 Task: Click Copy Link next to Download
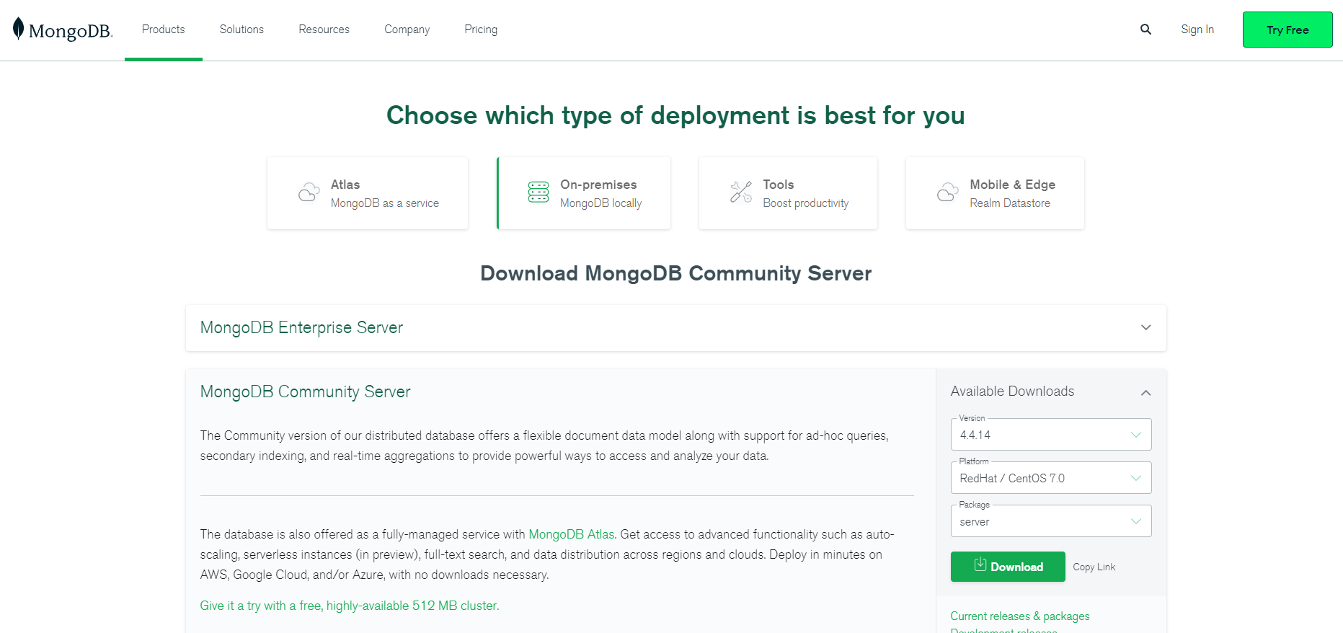(1094, 567)
